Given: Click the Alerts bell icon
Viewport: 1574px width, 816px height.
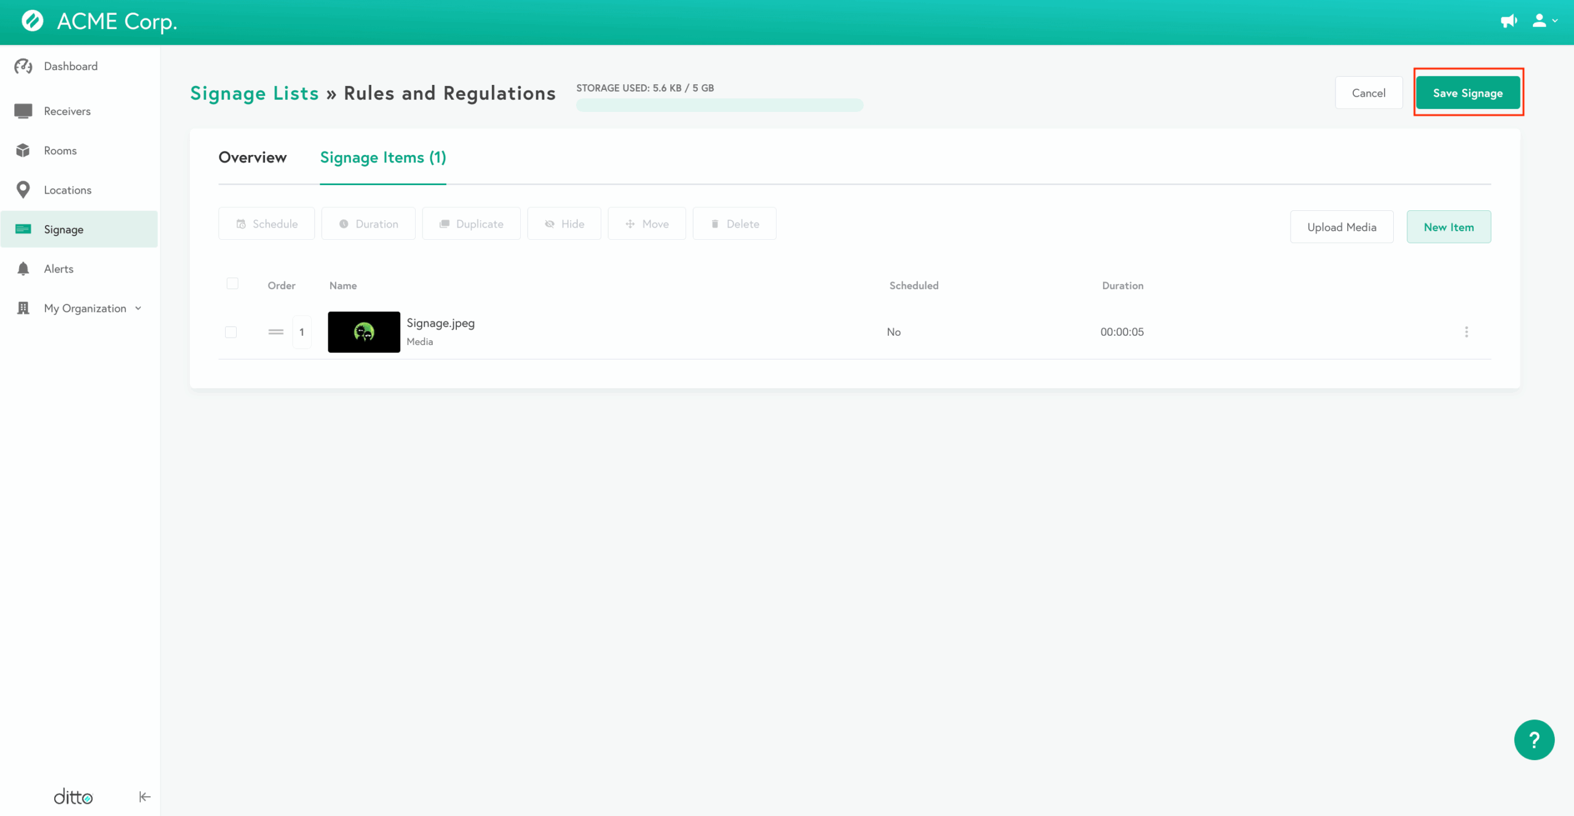Looking at the screenshot, I should click(x=23, y=269).
